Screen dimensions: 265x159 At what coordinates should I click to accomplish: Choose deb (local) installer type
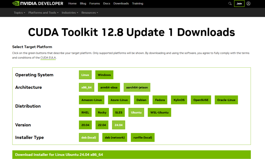coord(89,137)
